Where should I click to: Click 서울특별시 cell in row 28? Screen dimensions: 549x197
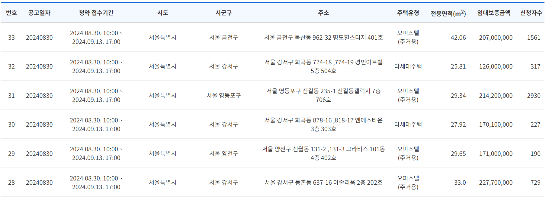tap(162, 183)
